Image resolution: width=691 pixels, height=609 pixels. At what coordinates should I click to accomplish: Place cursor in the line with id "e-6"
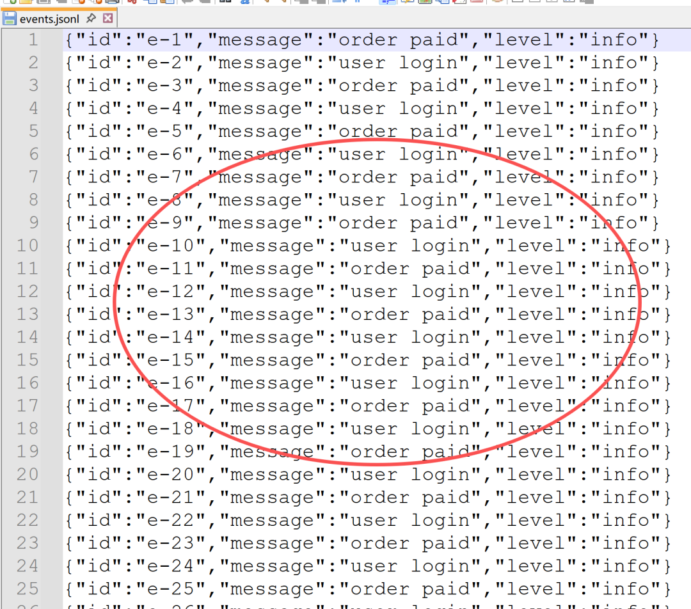(x=361, y=155)
